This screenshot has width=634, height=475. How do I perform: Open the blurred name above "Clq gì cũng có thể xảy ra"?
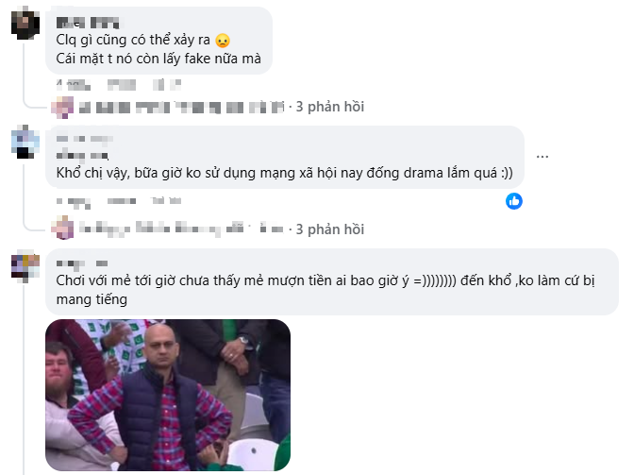click(x=88, y=23)
